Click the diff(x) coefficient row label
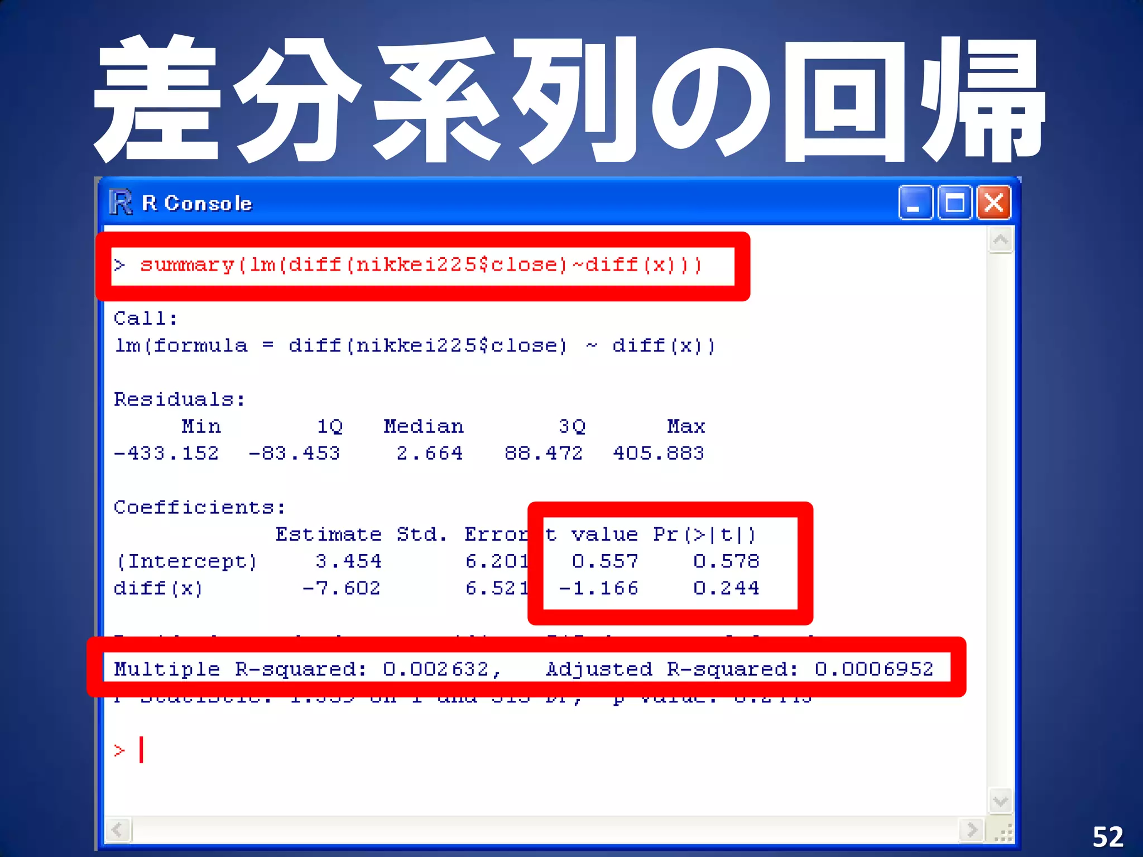 (x=158, y=589)
